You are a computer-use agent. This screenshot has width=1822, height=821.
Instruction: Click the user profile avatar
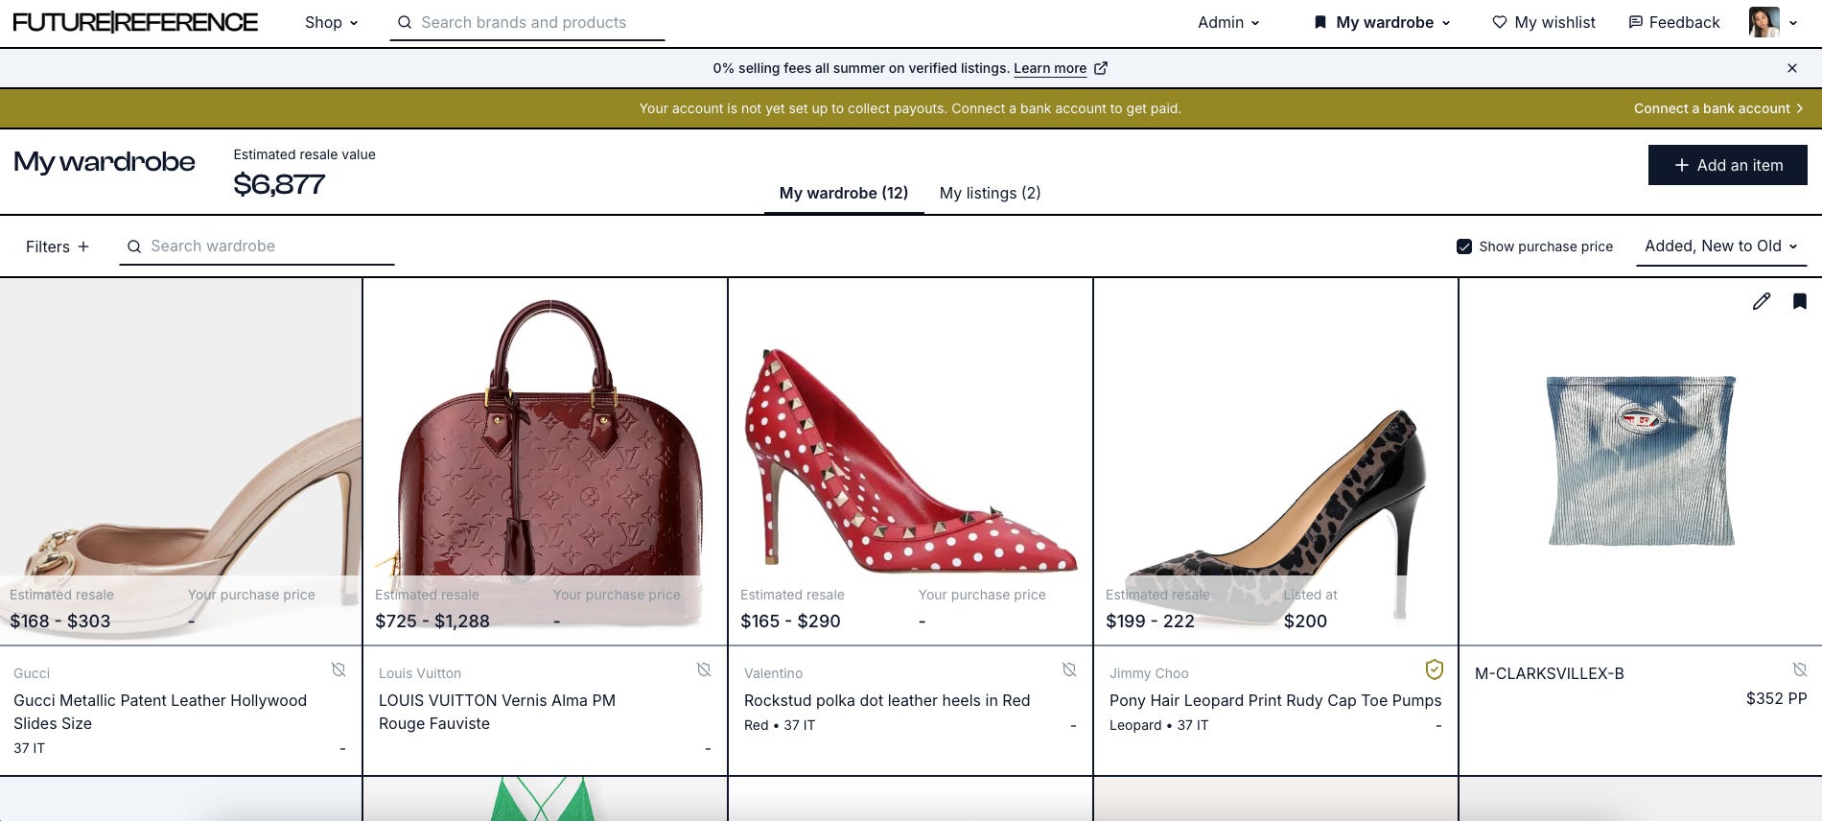tap(1764, 22)
